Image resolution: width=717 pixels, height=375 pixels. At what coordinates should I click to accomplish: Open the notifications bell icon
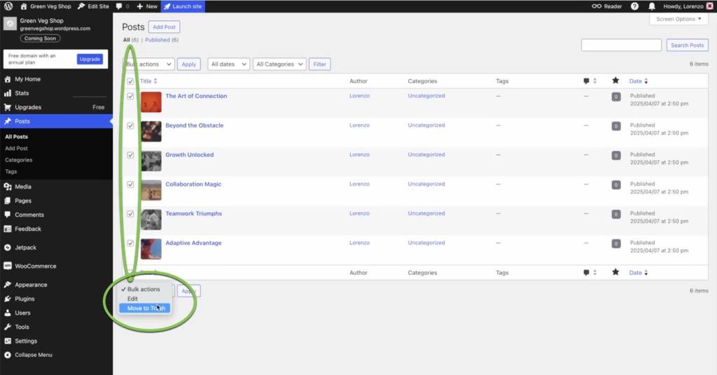pyautogui.click(x=652, y=6)
